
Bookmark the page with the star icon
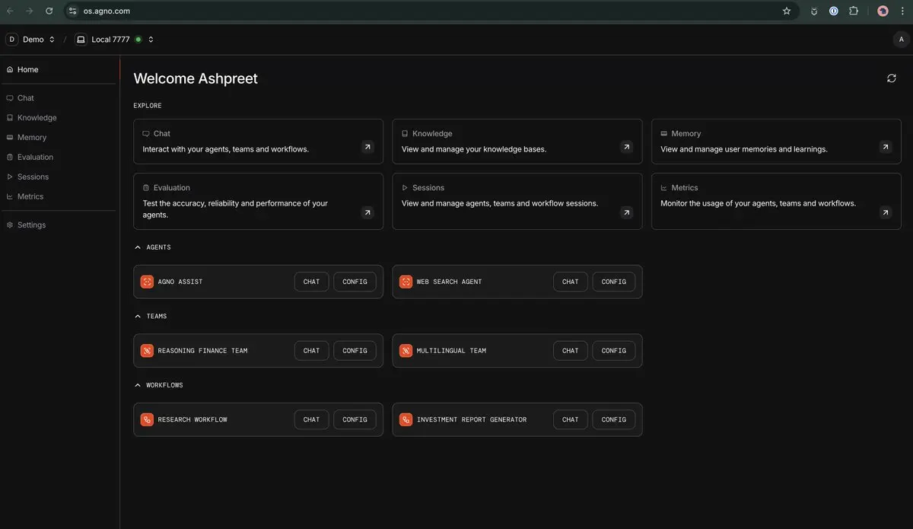click(x=787, y=11)
